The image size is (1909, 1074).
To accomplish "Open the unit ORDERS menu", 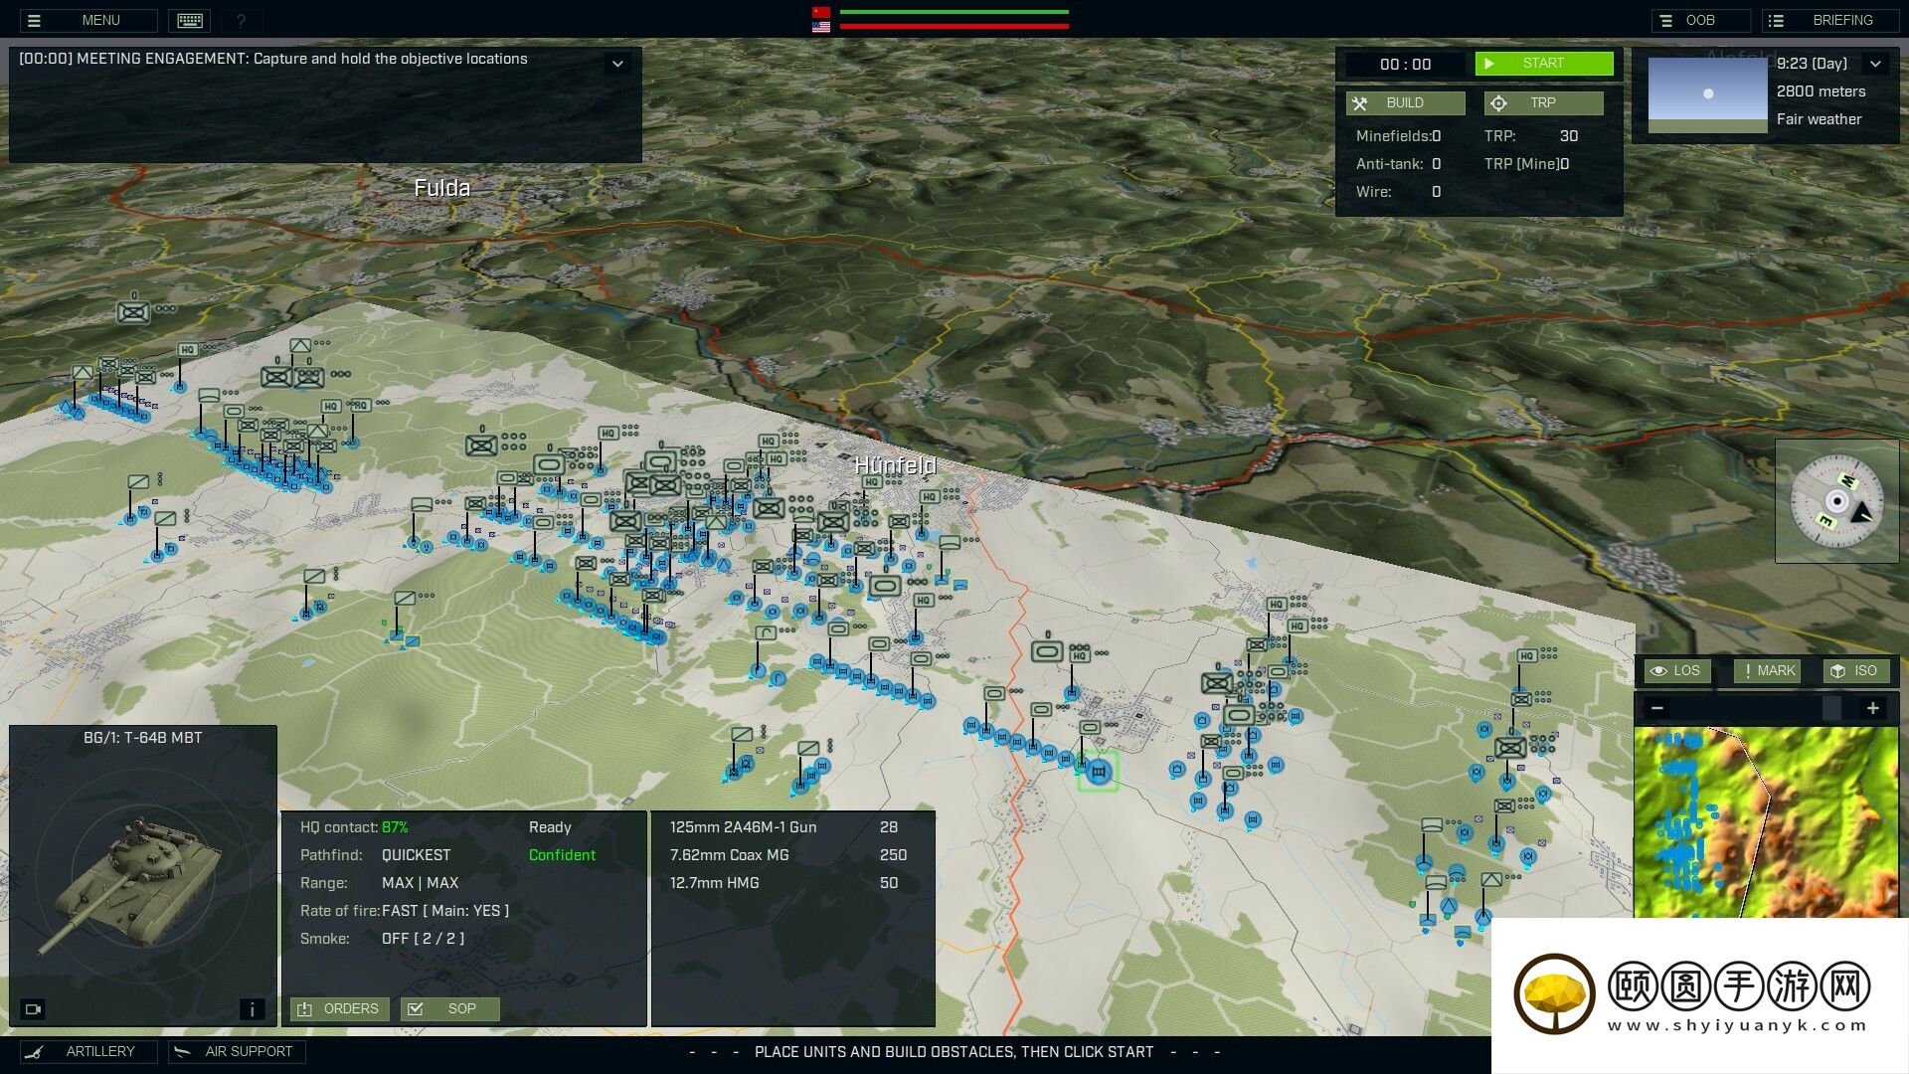I will point(339,1009).
